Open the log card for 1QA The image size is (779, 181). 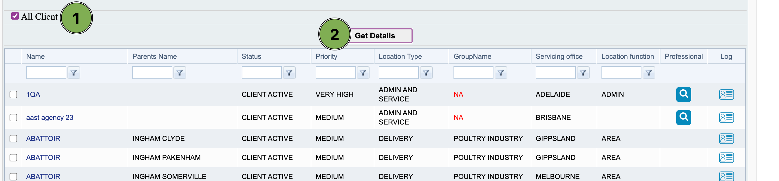point(726,95)
